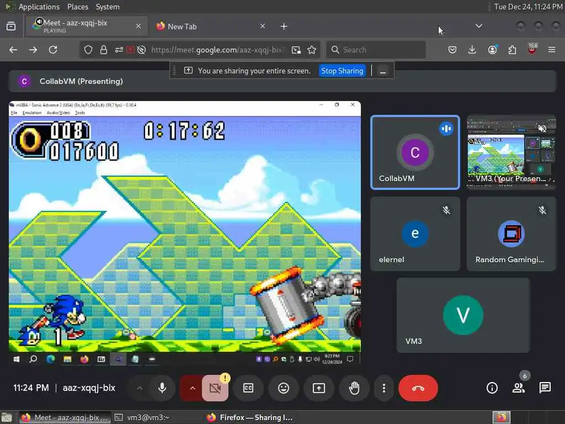The image size is (565, 424).
Task: Click the clock Tue Dec 24, 11:24 PM
Action: coord(528,7)
